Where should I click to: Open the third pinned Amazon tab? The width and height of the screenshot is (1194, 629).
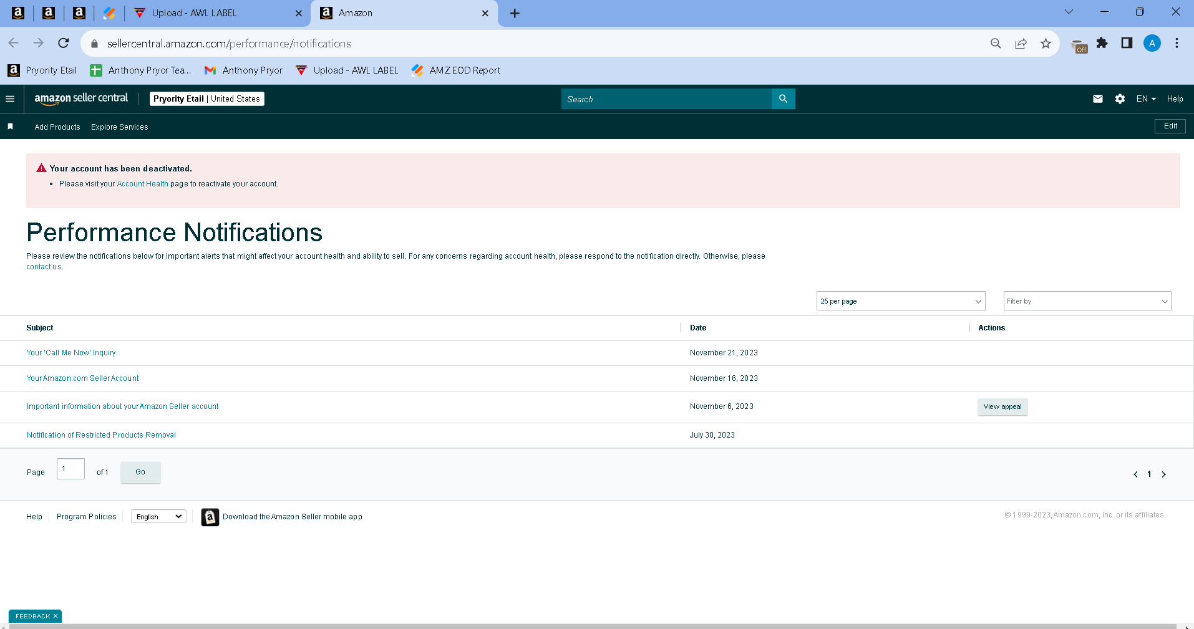coord(79,13)
